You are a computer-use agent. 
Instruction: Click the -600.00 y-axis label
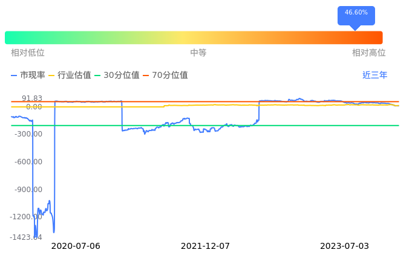coord(28,162)
